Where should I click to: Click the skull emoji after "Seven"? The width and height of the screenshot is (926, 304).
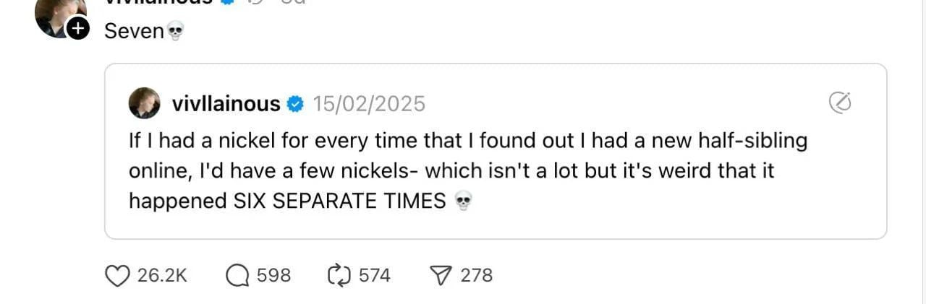point(175,31)
